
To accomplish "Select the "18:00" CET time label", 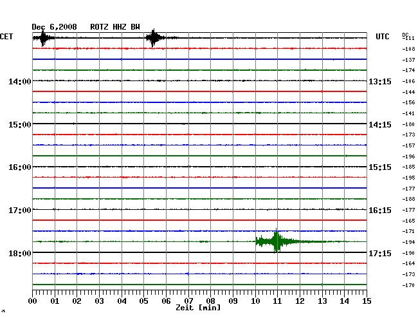I will pyautogui.click(x=20, y=253).
